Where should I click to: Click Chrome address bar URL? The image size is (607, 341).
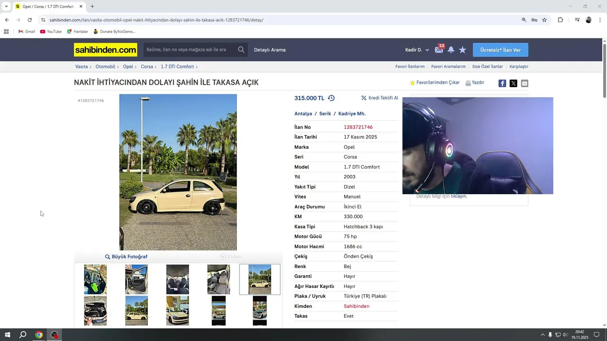[156, 20]
